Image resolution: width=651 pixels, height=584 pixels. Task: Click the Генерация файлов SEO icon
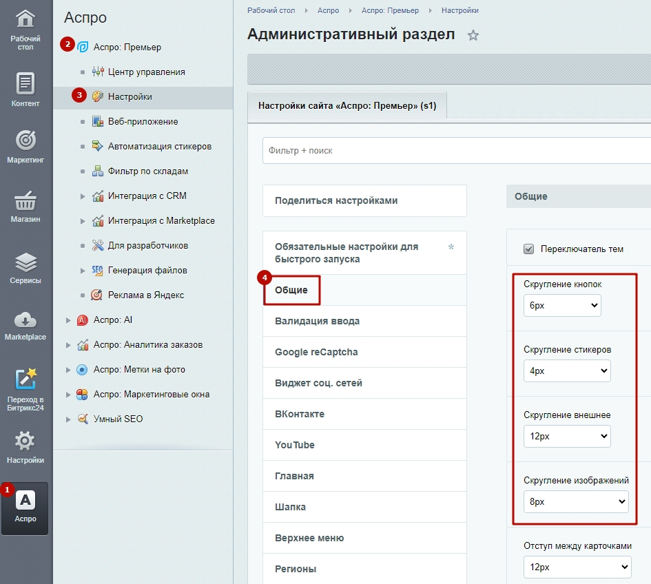[98, 270]
